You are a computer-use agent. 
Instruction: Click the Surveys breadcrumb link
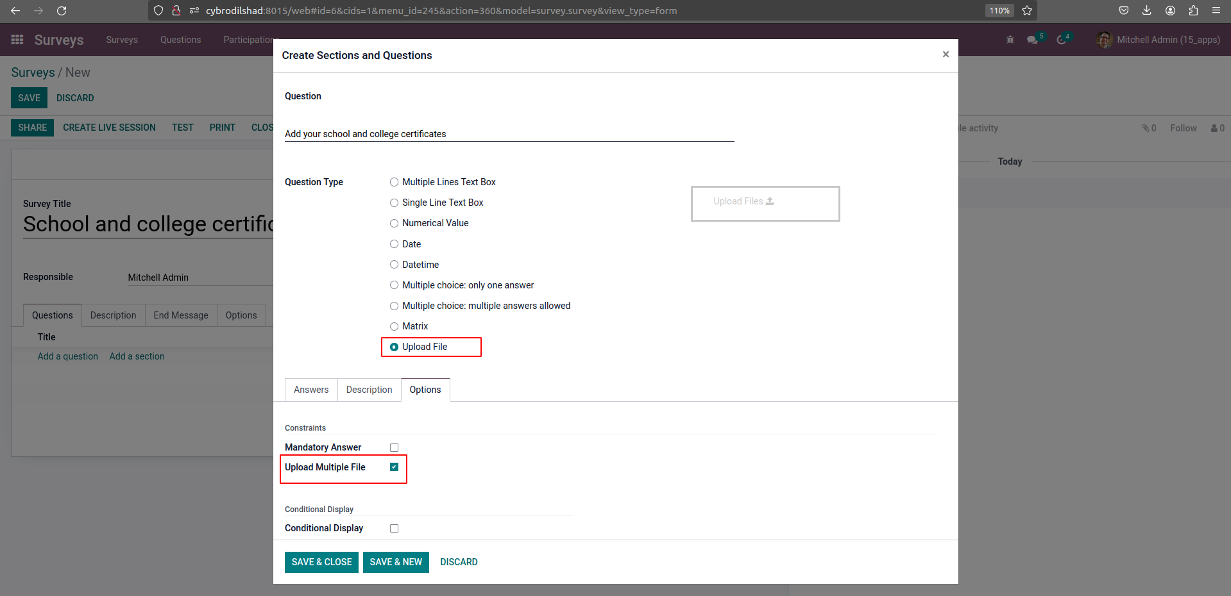[33, 72]
